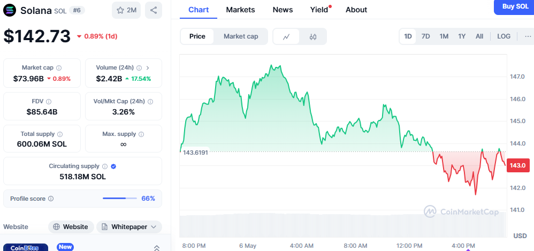This screenshot has width=534, height=251.
Task: Switch to candlestick chart view icon
Action: coord(313,36)
